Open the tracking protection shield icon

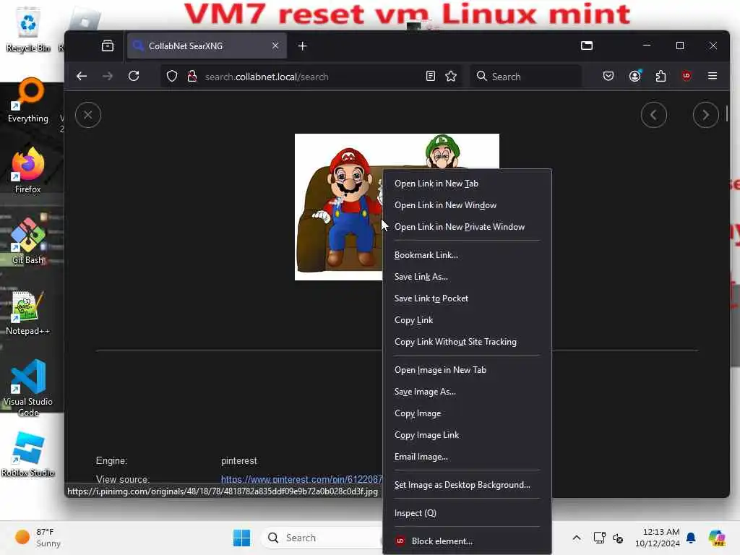click(x=172, y=76)
